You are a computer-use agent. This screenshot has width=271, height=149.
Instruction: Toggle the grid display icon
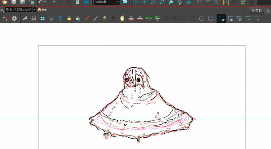tap(34, 19)
